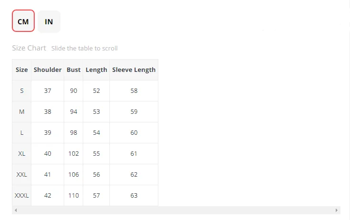The width and height of the screenshot is (350, 220).
Task: Switch units to IN
Action: click(x=49, y=22)
